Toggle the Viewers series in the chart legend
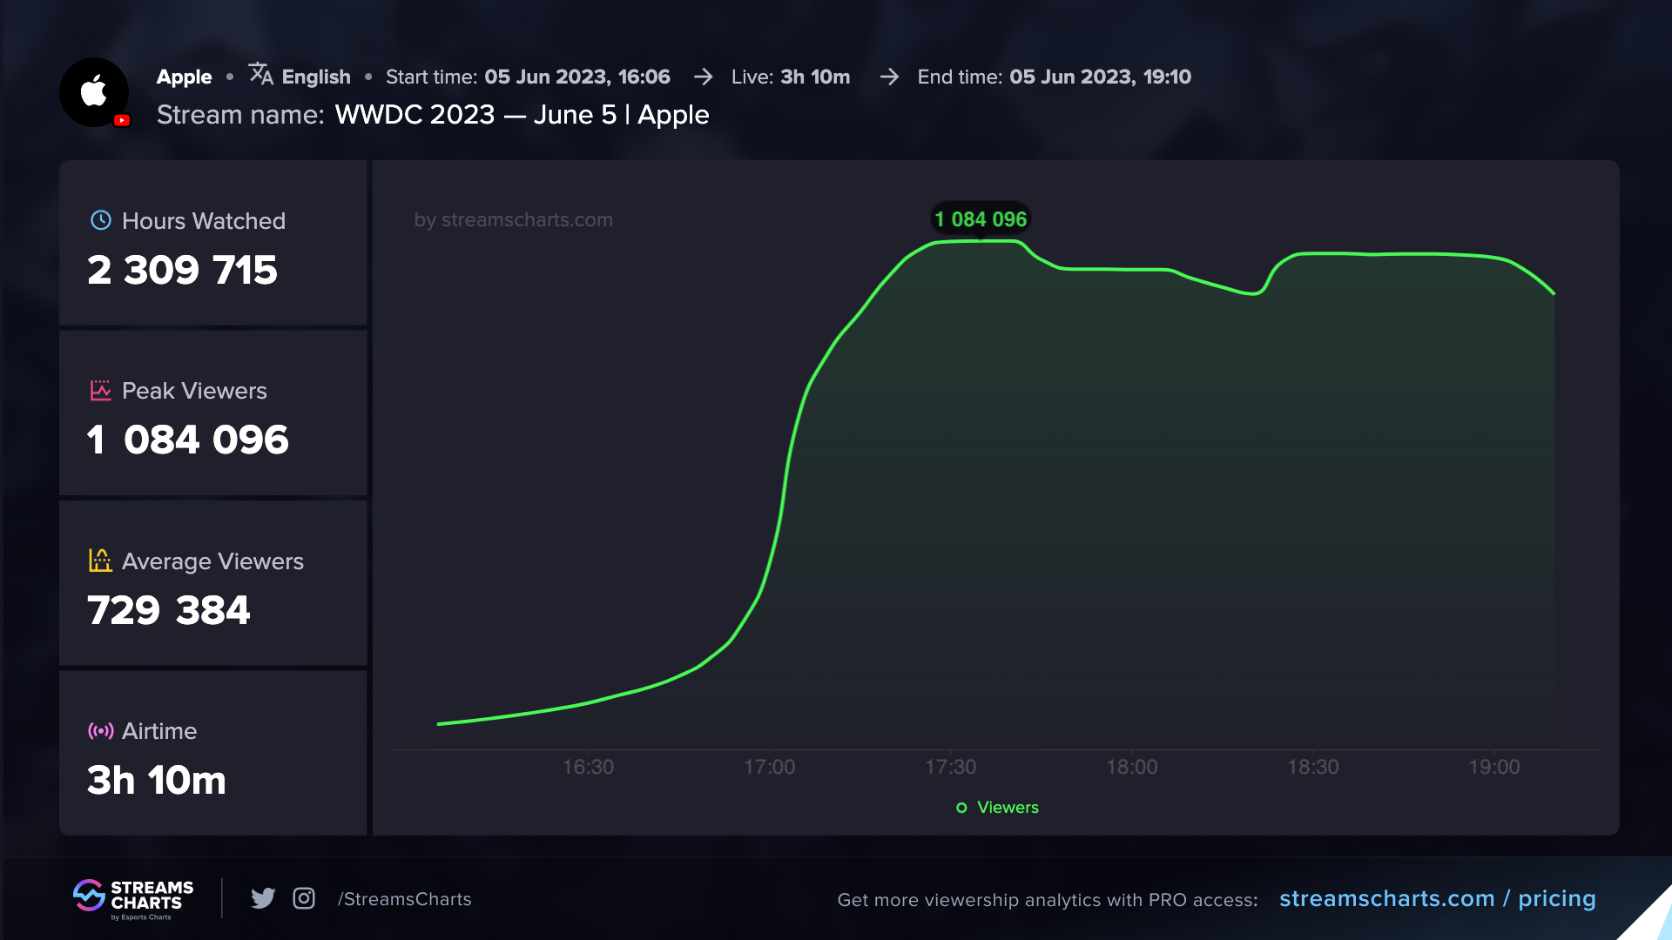1672x940 pixels. click(997, 808)
